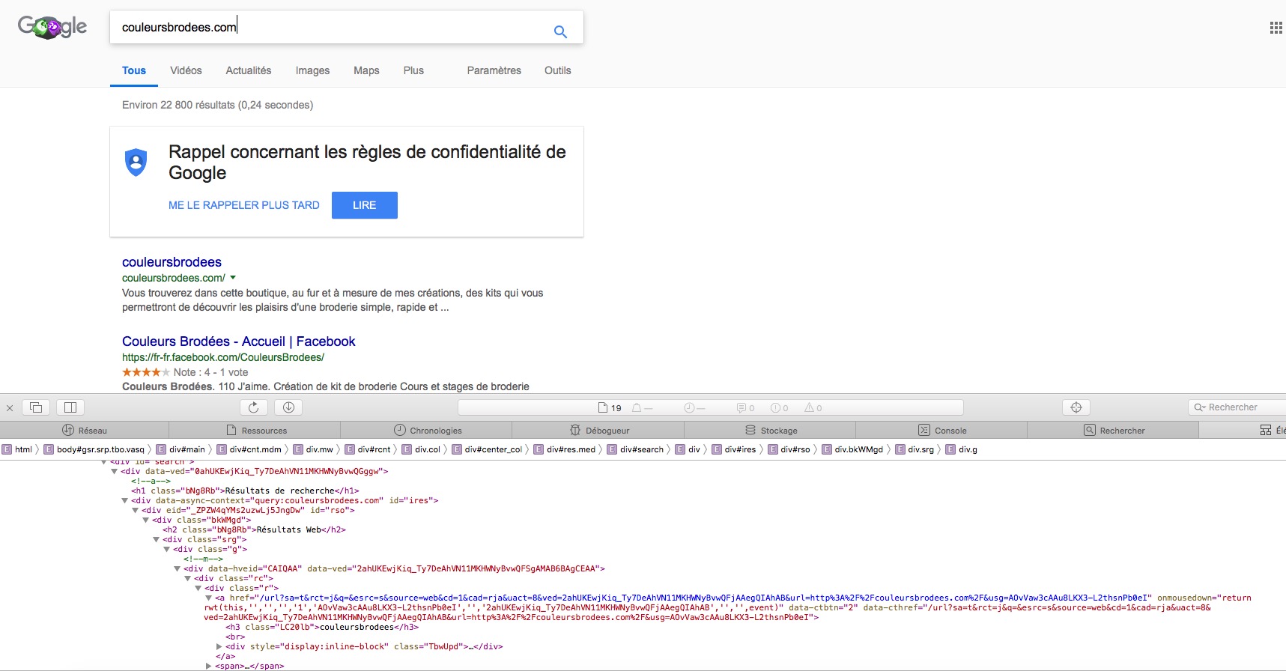Click the Google logo
Screen dimensions: 1286x671
[52, 27]
